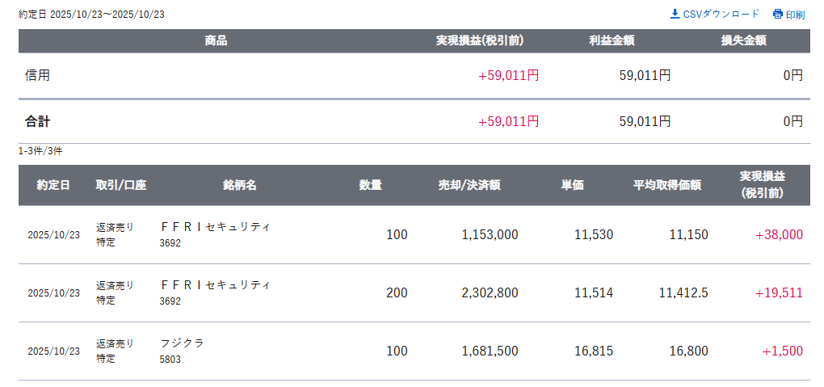Click the 実現損益(税引前) detail table header
This screenshot has width=824, height=387.
(763, 185)
